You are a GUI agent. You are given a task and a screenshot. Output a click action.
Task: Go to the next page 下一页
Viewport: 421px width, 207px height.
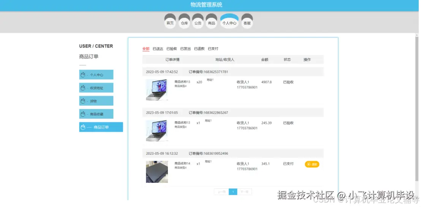(244, 192)
